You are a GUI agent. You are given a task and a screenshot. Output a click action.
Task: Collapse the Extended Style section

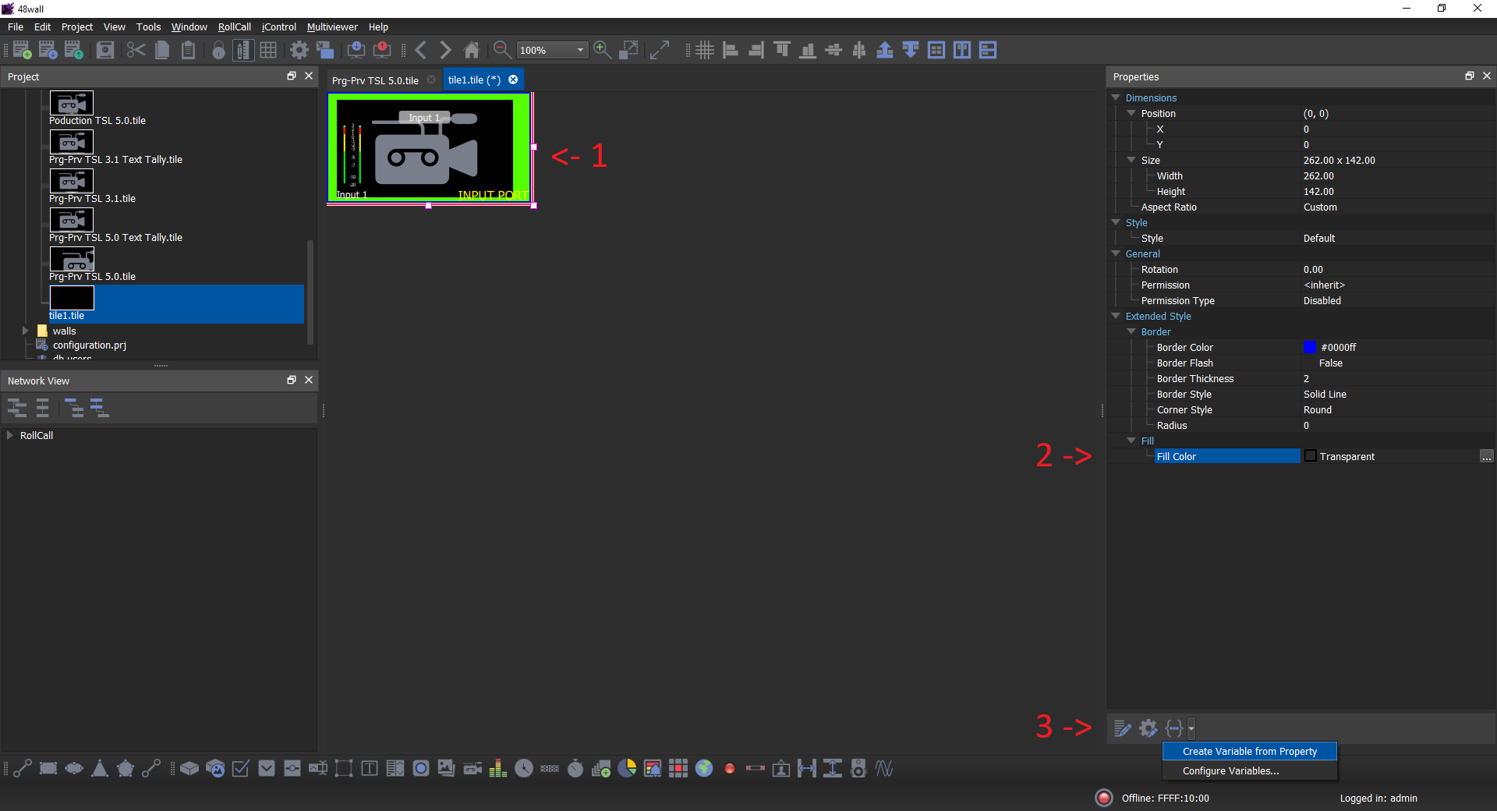(1116, 316)
